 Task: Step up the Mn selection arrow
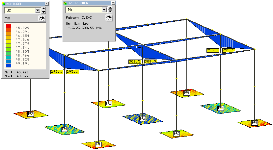click(110, 8)
